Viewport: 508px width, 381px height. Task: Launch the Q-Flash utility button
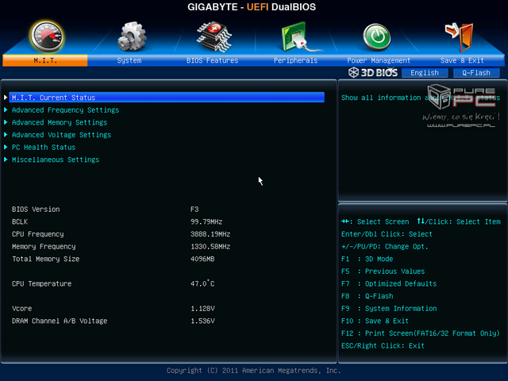(x=476, y=73)
